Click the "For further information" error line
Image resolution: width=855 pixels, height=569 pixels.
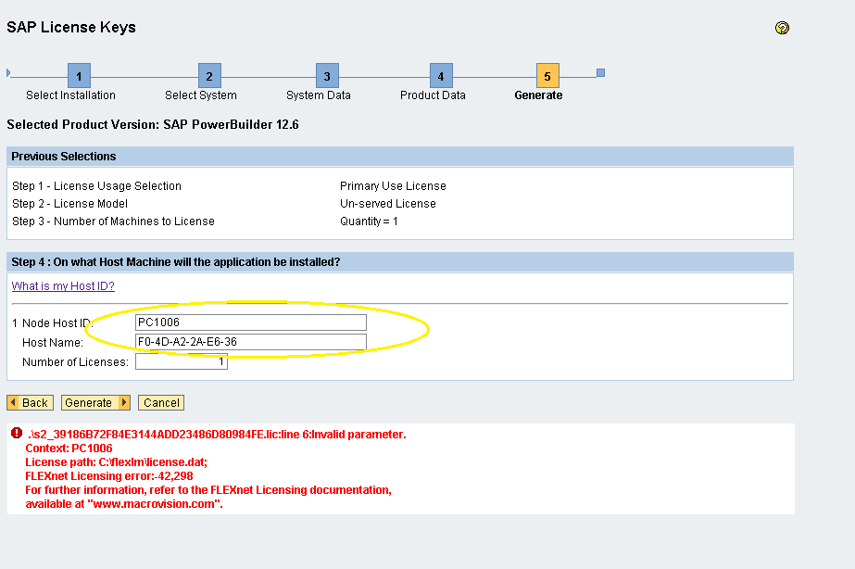208,490
